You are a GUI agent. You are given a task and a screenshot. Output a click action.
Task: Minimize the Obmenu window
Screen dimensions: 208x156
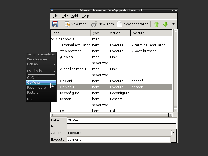(170, 10)
